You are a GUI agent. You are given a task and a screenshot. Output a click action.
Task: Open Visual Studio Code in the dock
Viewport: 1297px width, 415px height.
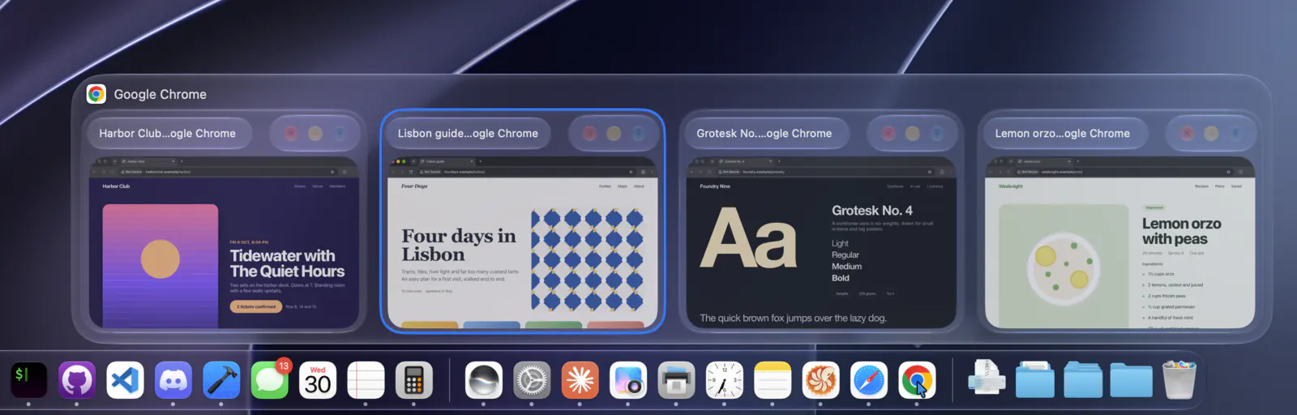pos(125,380)
